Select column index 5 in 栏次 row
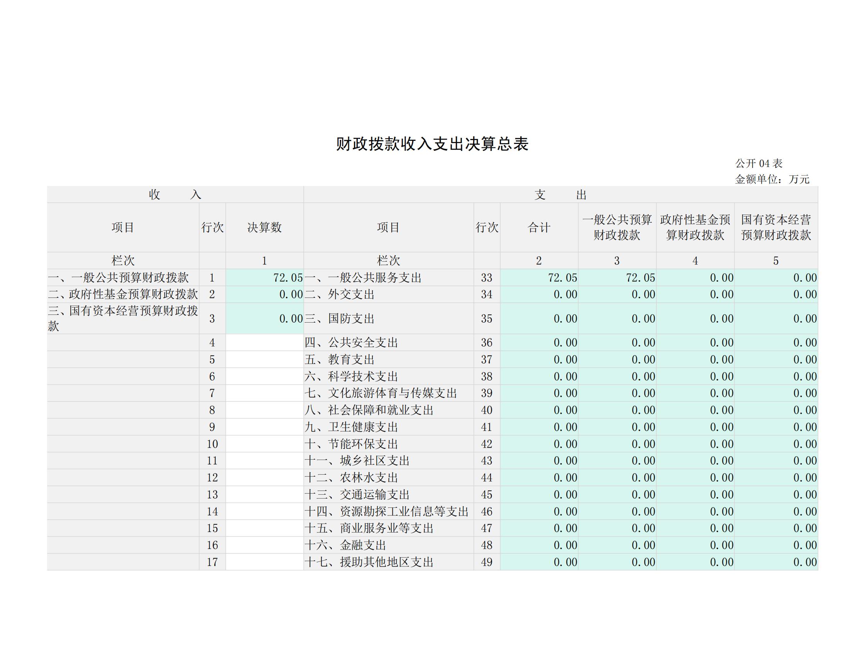This screenshot has width=849, height=656. point(776,261)
